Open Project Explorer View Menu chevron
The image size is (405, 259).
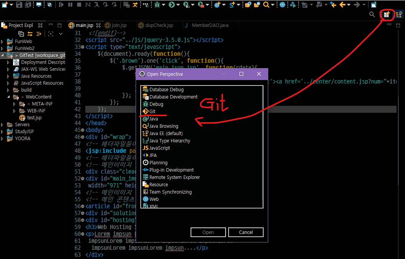click(x=61, y=34)
